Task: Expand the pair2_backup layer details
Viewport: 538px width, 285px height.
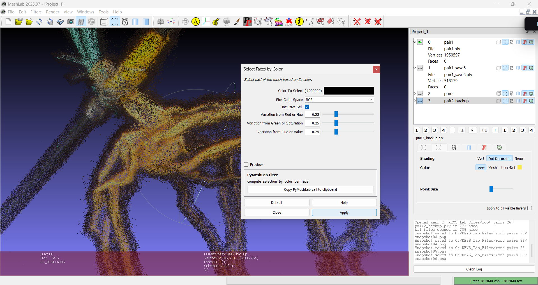Action: (x=415, y=101)
